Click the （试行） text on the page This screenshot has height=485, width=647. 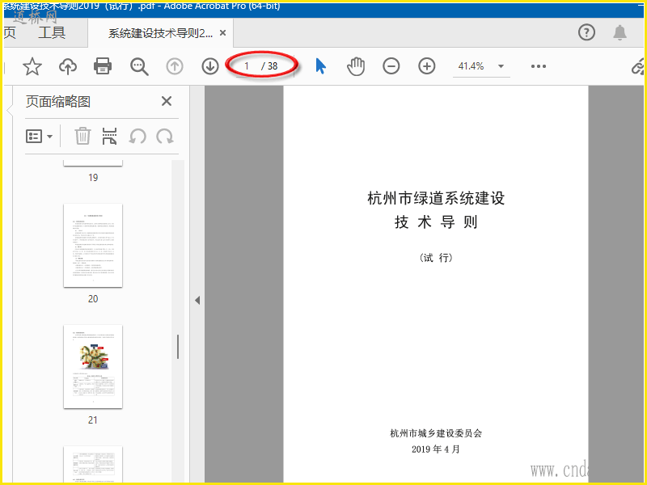436,258
